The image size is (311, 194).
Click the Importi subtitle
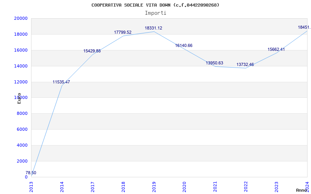pyautogui.click(x=155, y=13)
